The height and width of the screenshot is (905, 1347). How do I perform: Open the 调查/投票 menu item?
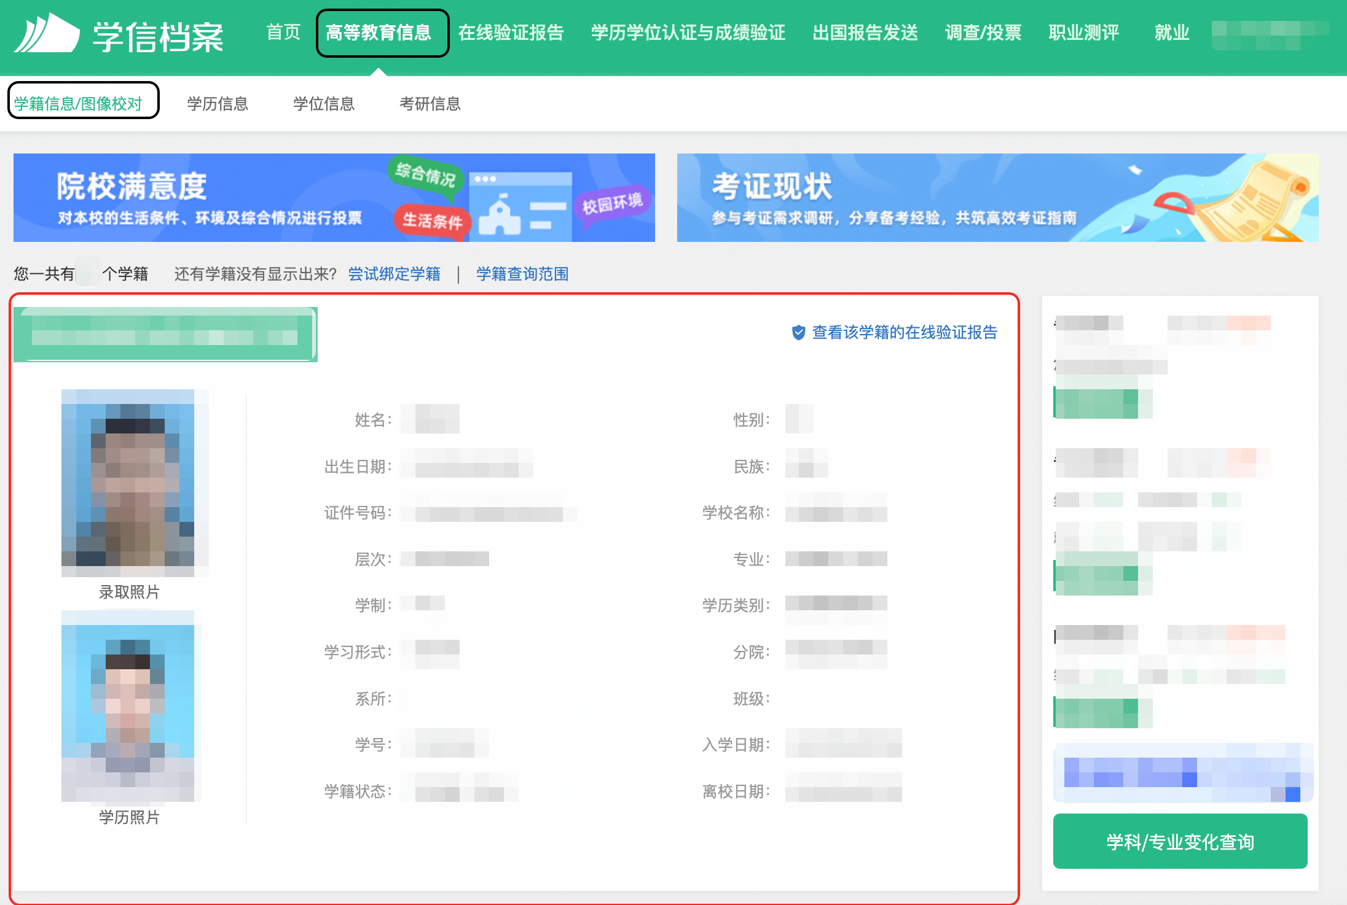(x=983, y=33)
